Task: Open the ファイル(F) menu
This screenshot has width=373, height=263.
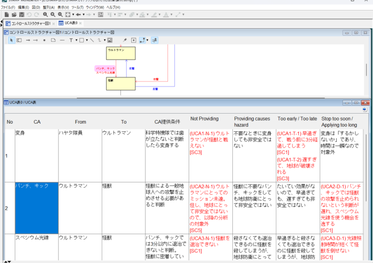Action: [x=8, y=7]
